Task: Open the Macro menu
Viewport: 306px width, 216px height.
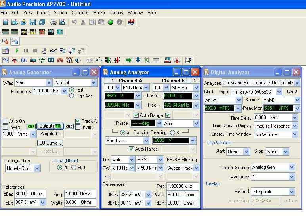Action: (99, 13)
